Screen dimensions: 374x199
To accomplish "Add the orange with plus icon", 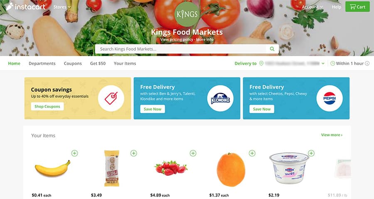I will (252, 153).
